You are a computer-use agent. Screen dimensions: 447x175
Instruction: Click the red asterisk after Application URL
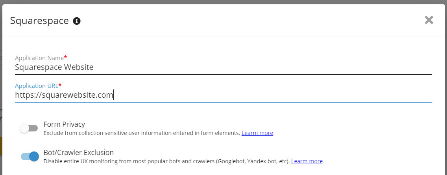pos(60,85)
